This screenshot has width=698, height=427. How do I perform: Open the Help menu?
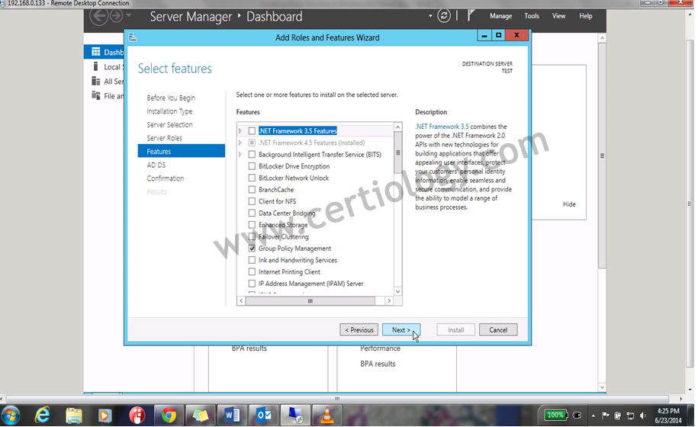tap(586, 16)
